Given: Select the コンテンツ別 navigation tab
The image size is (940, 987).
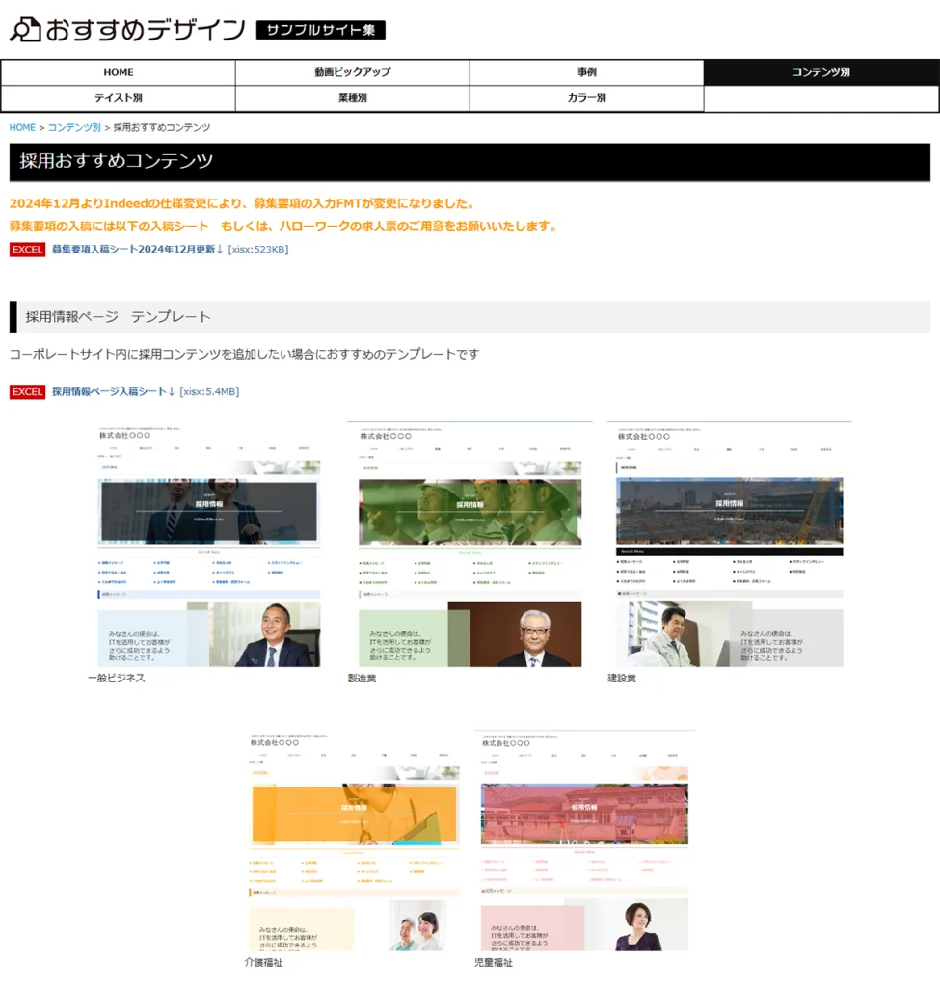Looking at the screenshot, I should click(820, 73).
